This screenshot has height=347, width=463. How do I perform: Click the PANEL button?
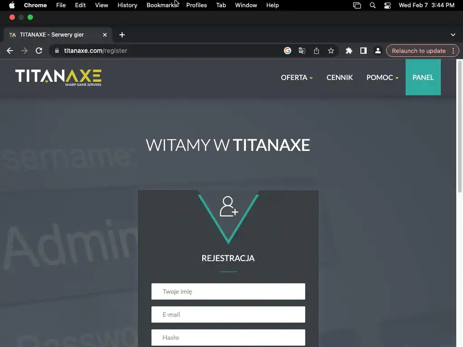coord(423,77)
